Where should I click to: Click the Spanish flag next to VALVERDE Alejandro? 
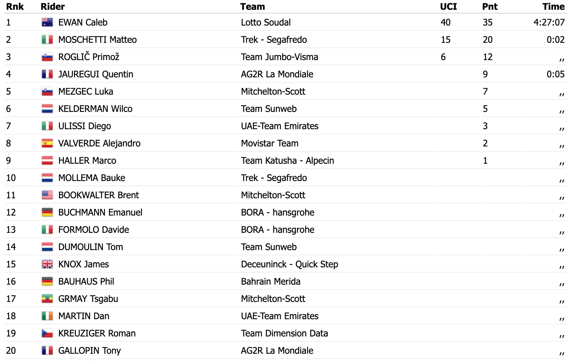47,143
